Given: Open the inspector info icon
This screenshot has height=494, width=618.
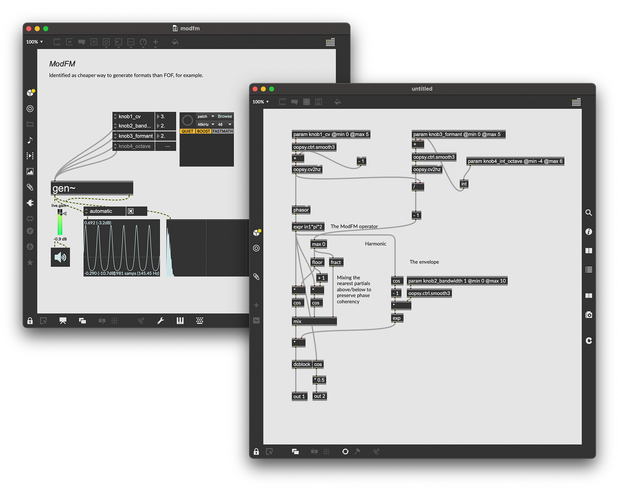Looking at the screenshot, I should click(x=589, y=232).
